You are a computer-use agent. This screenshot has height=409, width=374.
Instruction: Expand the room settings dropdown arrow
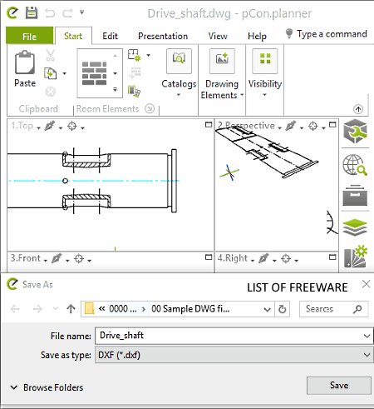point(149,55)
